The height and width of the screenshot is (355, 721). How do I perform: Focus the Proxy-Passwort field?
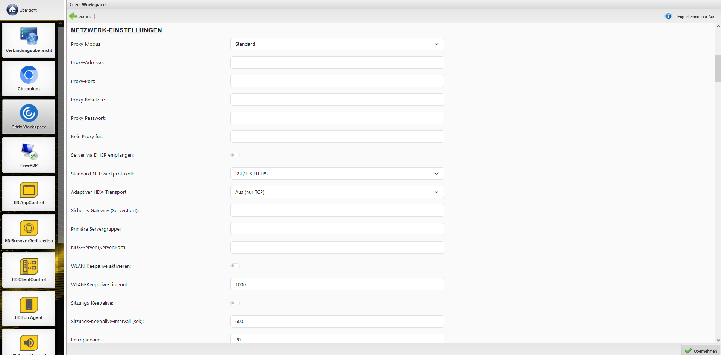337,118
